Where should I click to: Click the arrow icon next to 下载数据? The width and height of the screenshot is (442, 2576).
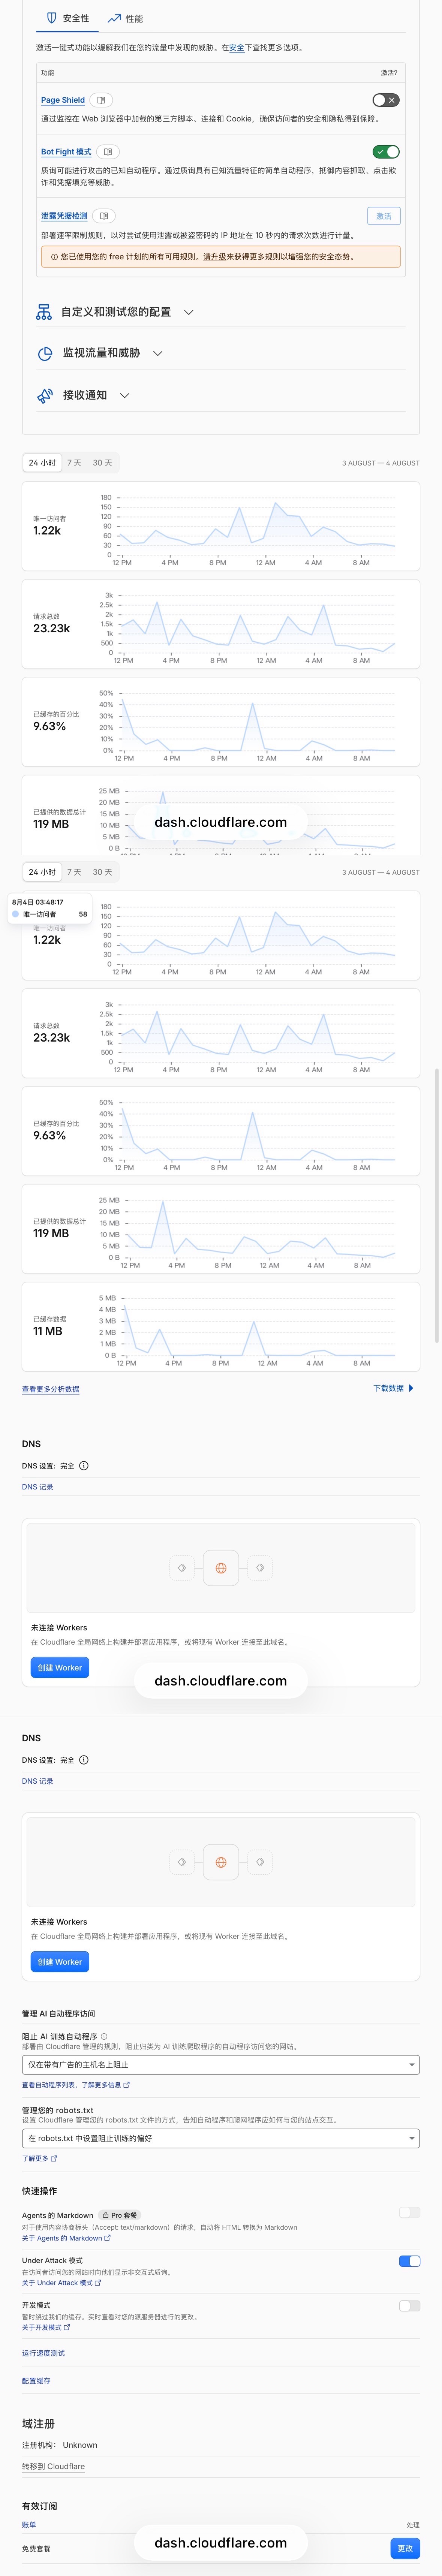coord(411,1388)
